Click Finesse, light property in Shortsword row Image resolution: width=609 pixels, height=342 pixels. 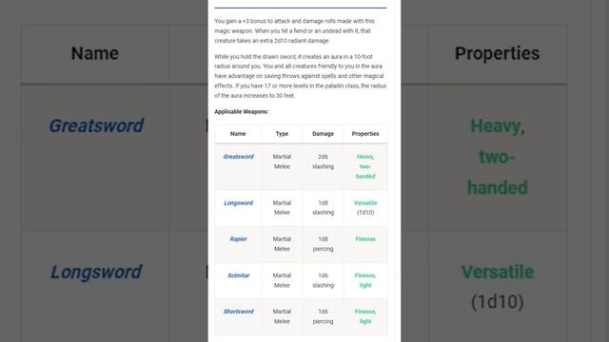coord(365,316)
